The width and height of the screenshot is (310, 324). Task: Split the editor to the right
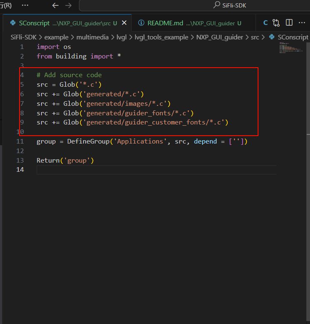tap(289, 23)
